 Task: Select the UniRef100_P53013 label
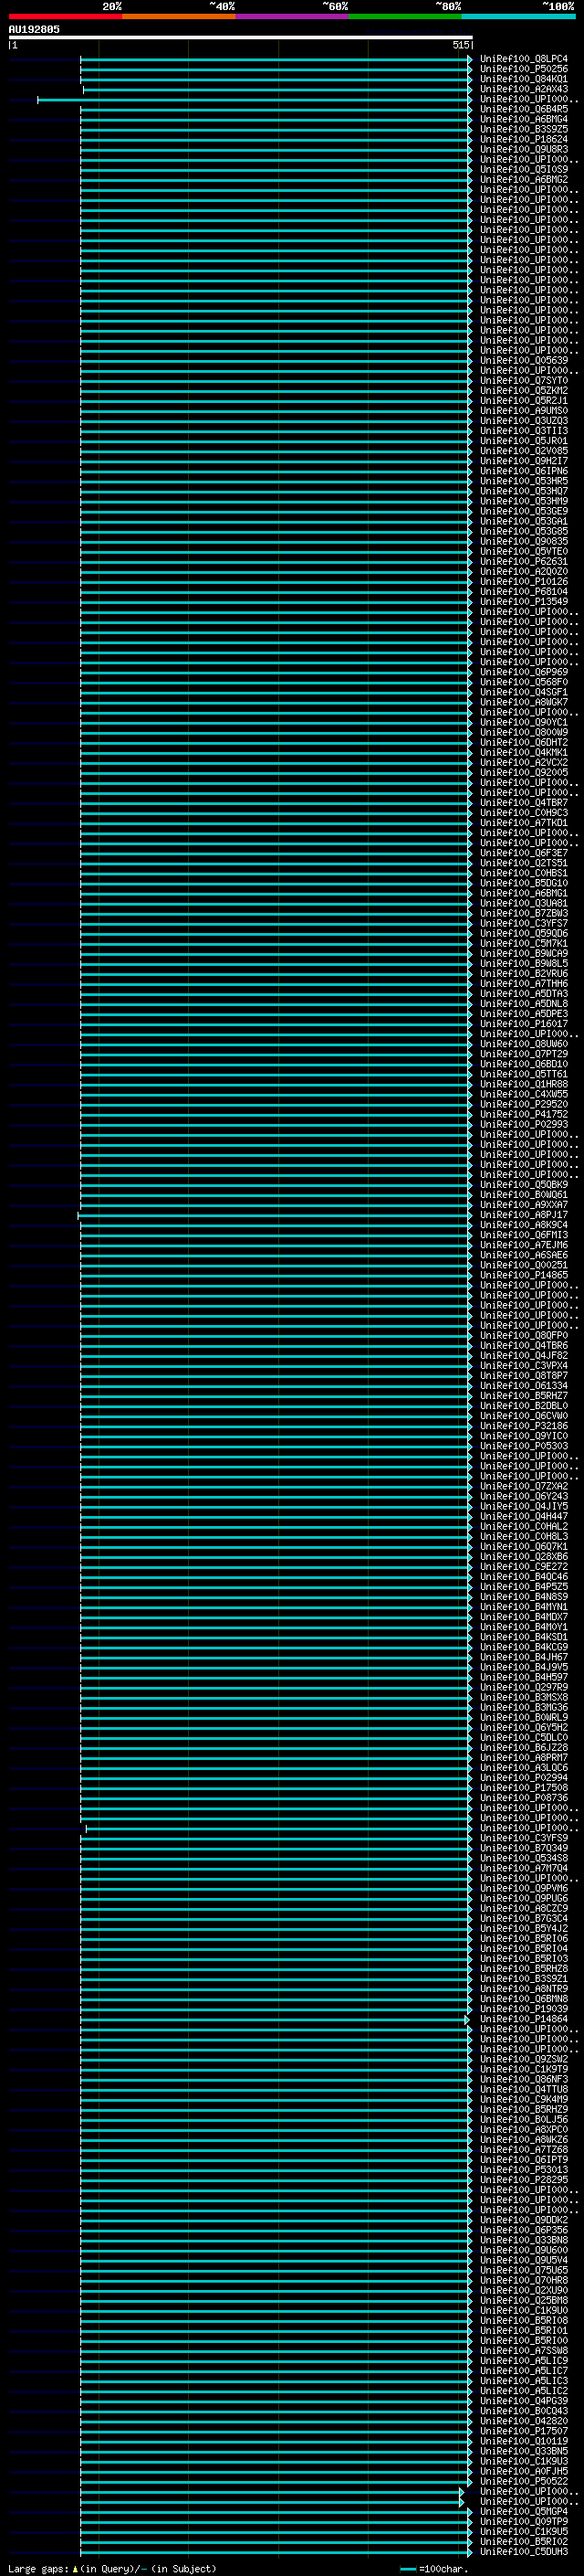524,2171
